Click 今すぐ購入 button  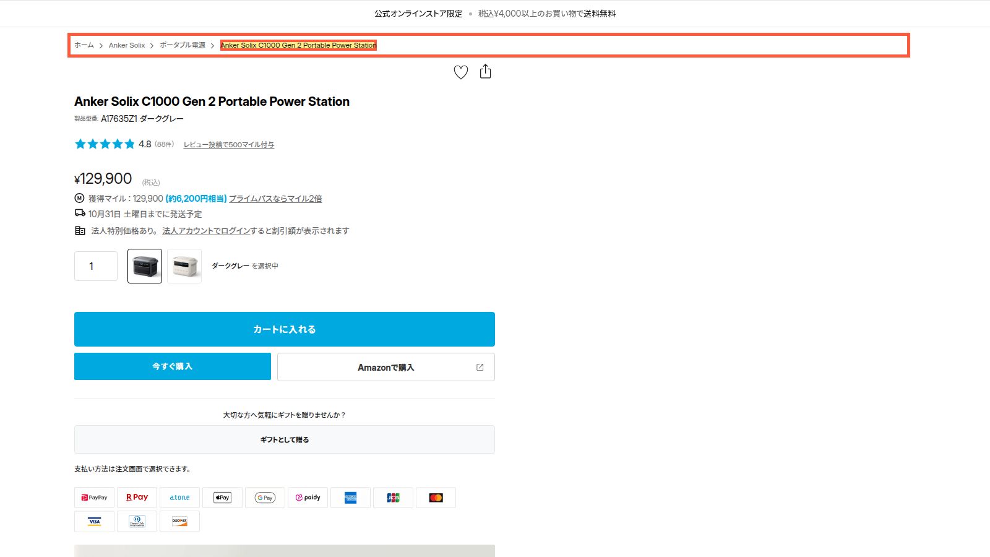[173, 366]
